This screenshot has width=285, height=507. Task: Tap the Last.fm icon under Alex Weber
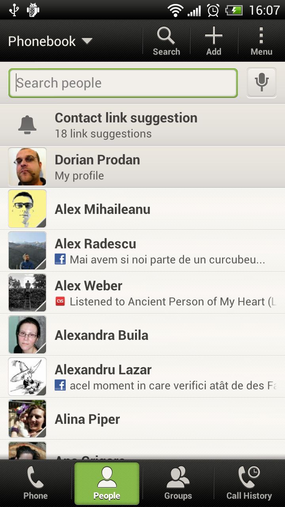60,301
